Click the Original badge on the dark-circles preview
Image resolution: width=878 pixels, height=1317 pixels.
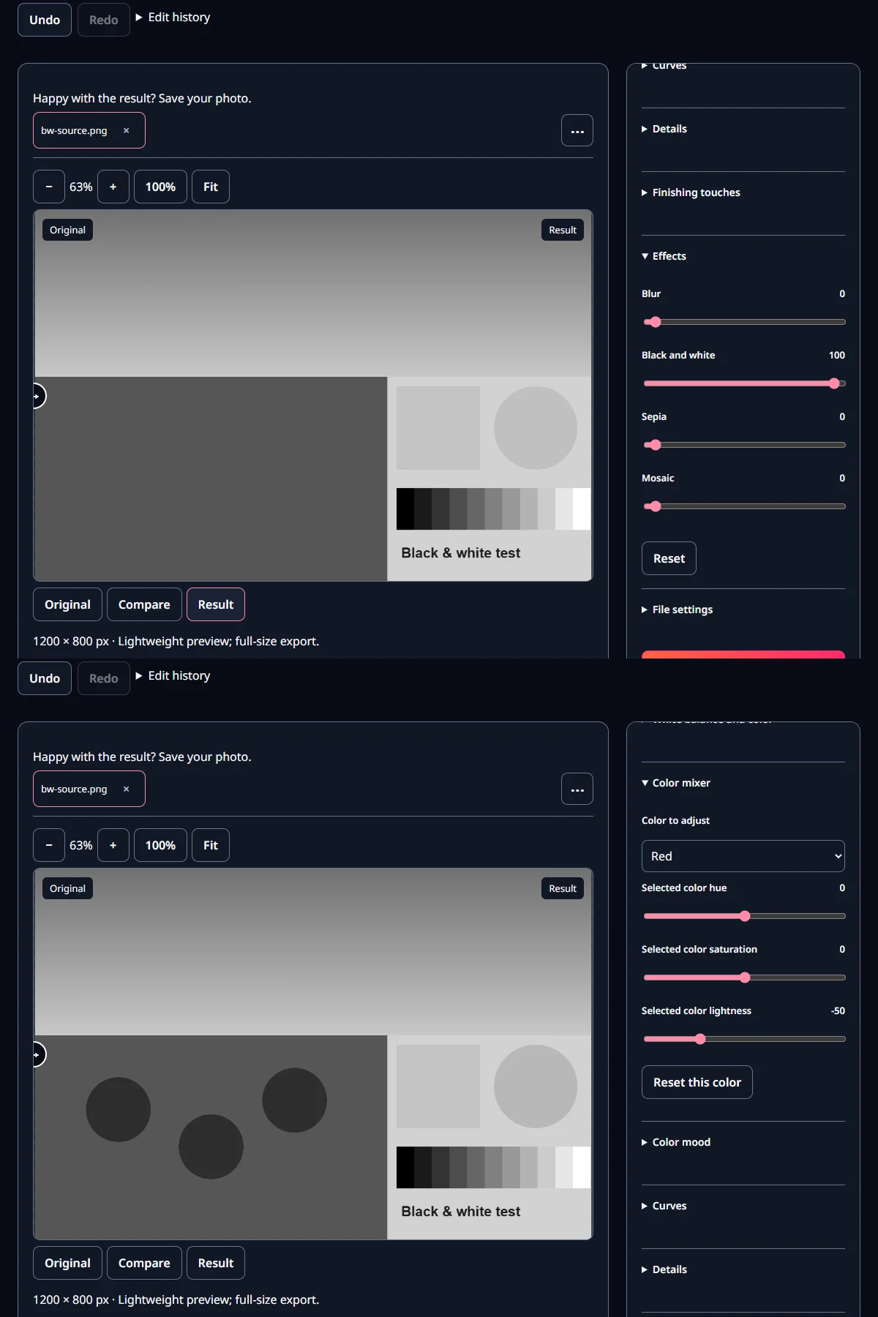tap(67, 888)
